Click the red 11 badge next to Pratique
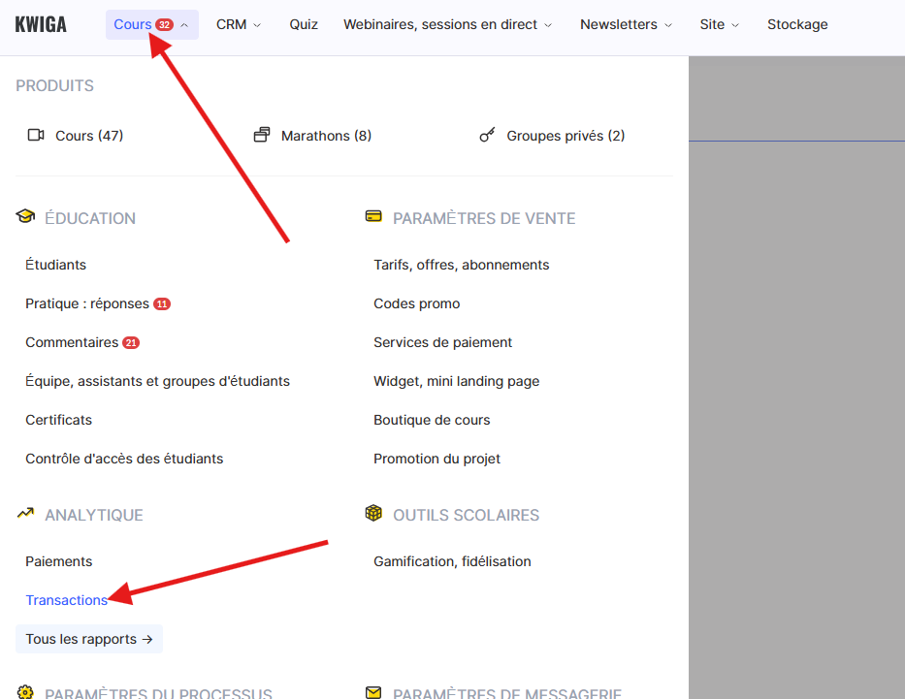Viewport: 905px width, 699px height. pyautogui.click(x=162, y=304)
